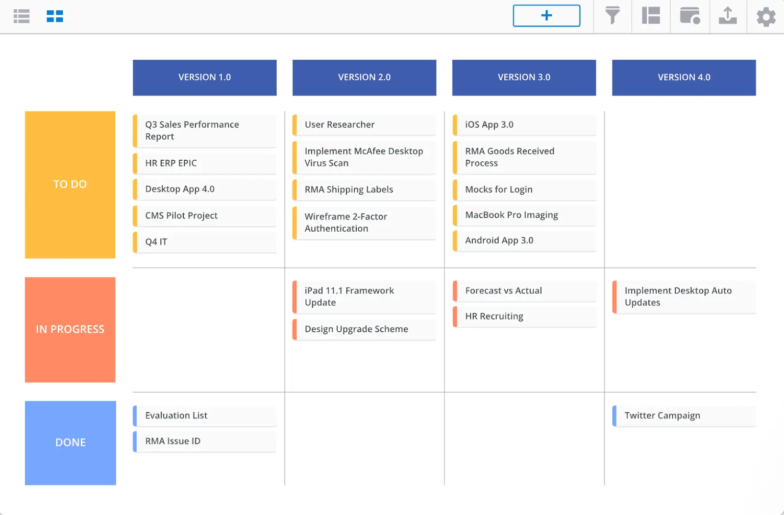Image resolution: width=784 pixels, height=515 pixels.
Task: Select the VERSION 3.0 column header
Action: pos(524,77)
